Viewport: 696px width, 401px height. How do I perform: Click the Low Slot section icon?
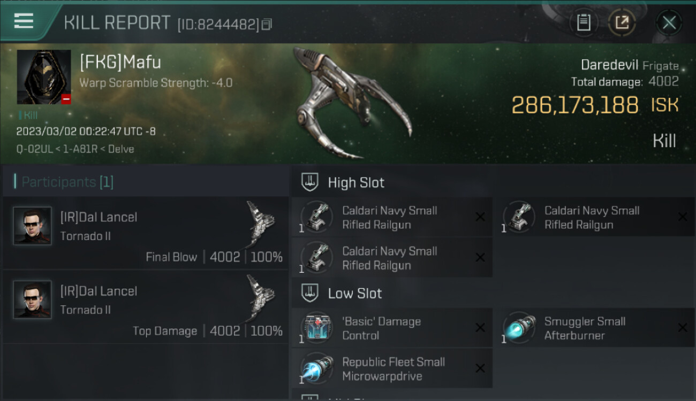pyautogui.click(x=310, y=293)
